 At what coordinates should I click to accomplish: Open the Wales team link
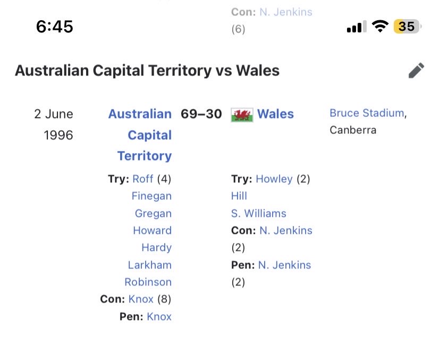point(276,114)
